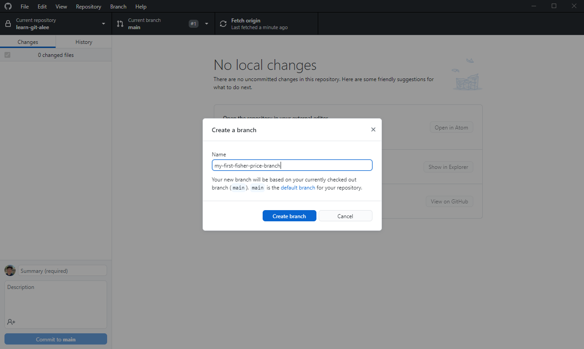Viewport: 584px width, 349px height.
Task: Switch to the Changes tab
Action: point(28,42)
